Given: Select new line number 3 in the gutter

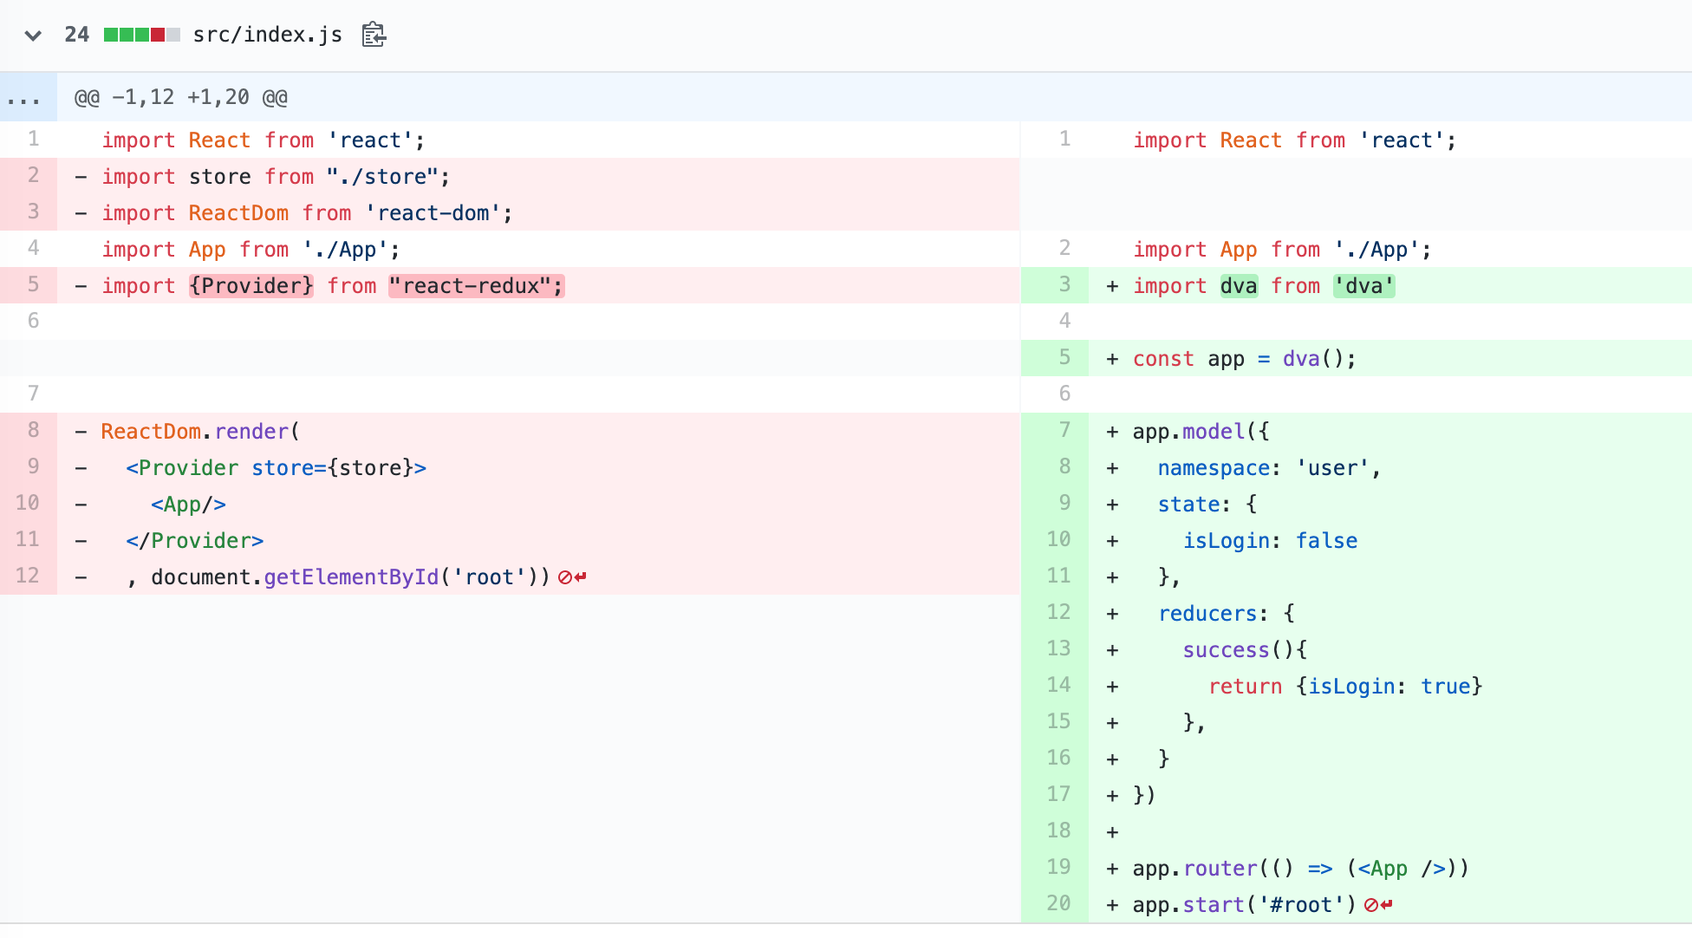Looking at the screenshot, I should [x=1064, y=285].
